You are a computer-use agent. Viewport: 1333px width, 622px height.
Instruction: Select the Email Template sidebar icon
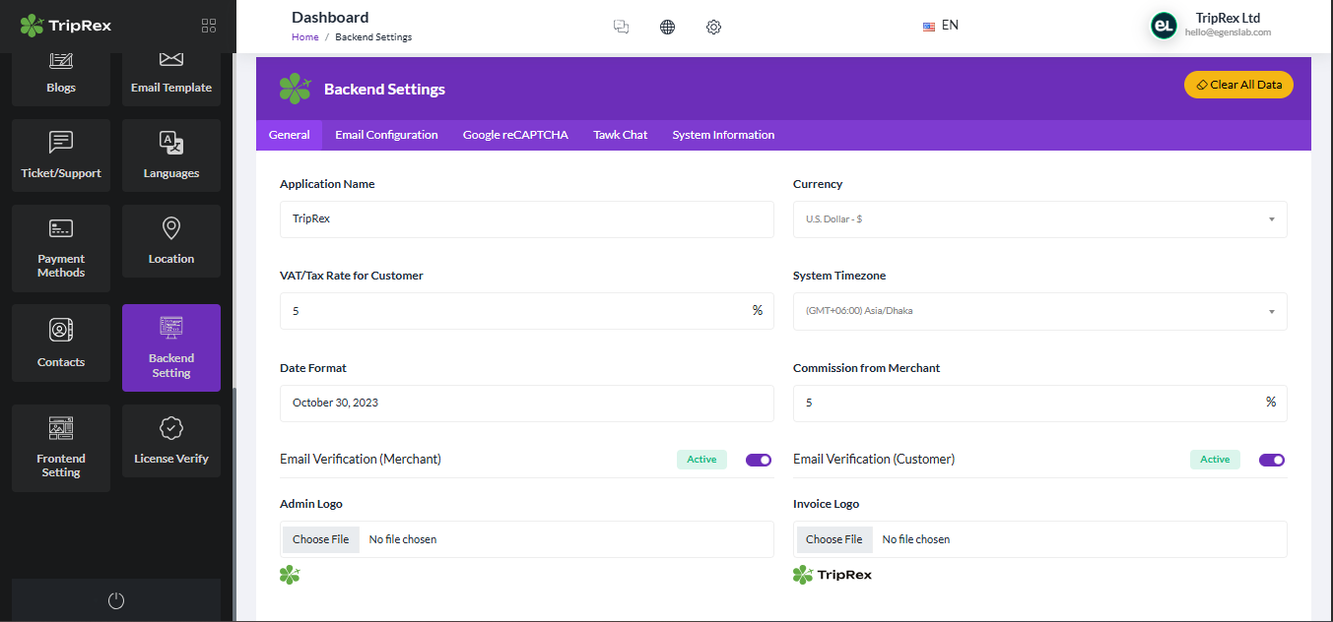click(170, 72)
